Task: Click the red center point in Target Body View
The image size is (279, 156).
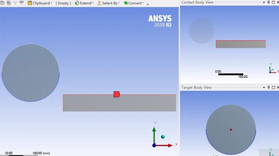Action: click(x=231, y=130)
